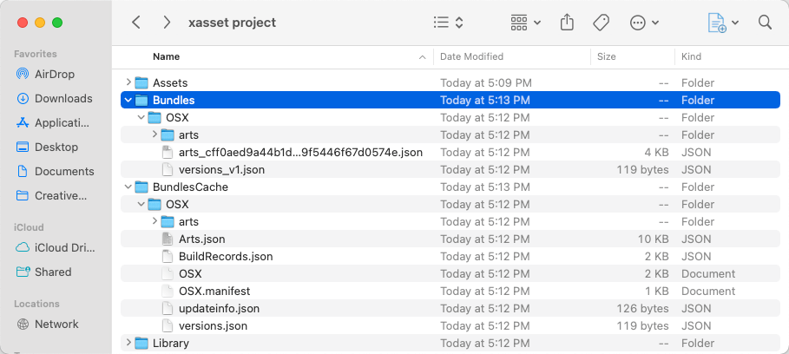Click the Forward navigation arrow
This screenshot has width=789, height=354.
pos(166,23)
